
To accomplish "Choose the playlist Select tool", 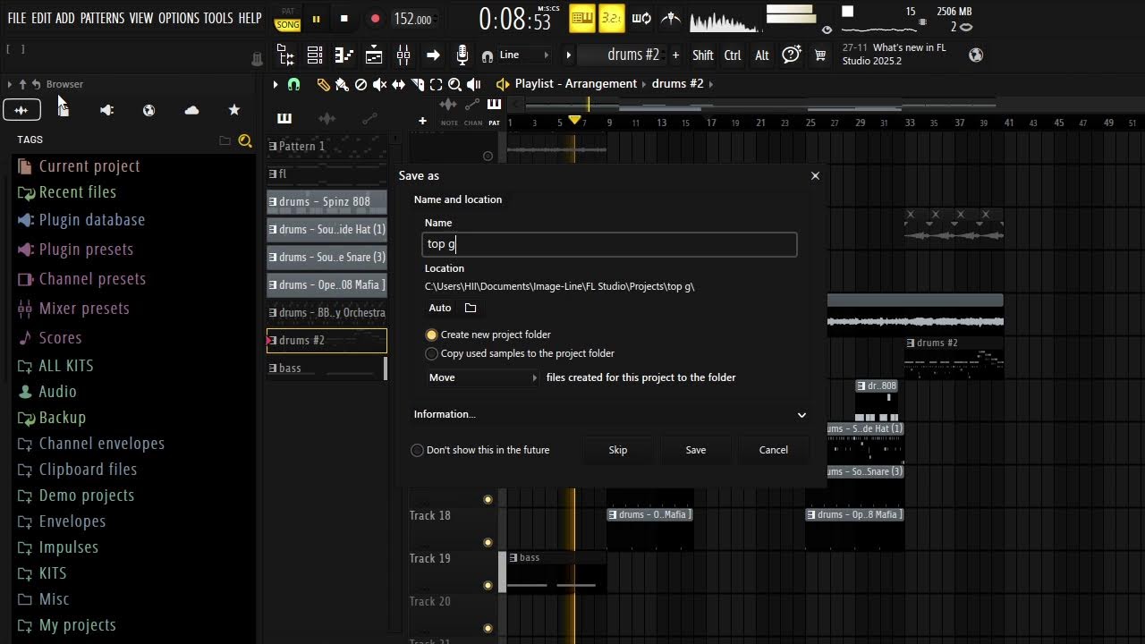I will coord(436,84).
